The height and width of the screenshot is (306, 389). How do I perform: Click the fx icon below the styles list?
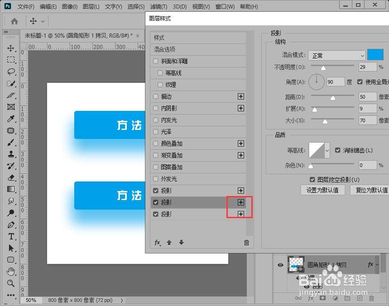click(x=158, y=243)
